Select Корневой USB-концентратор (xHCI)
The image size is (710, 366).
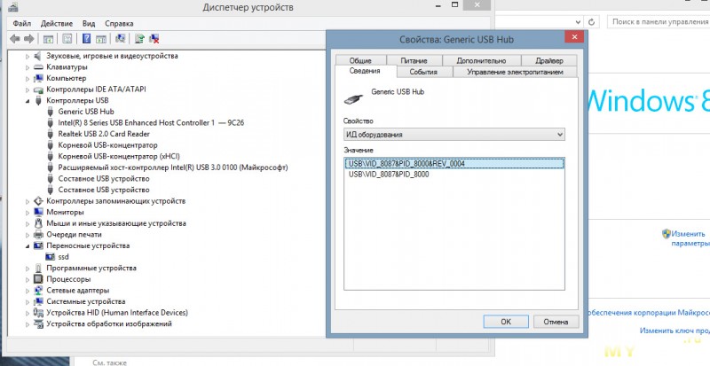[x=119, y=156]
